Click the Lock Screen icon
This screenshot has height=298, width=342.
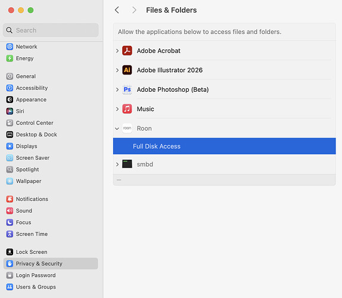[x=10, y=252]
